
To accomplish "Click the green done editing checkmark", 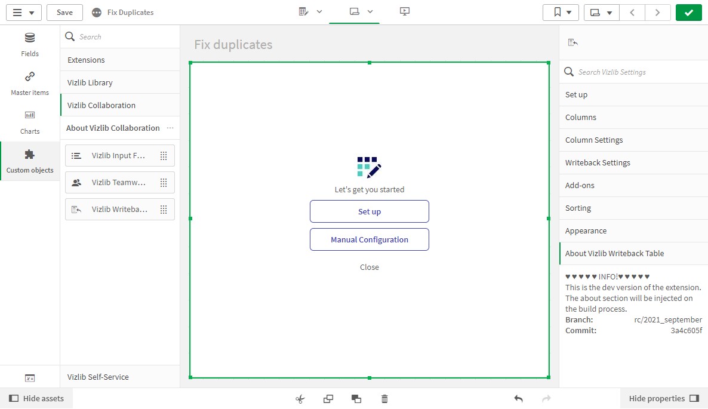I will 688,13.
